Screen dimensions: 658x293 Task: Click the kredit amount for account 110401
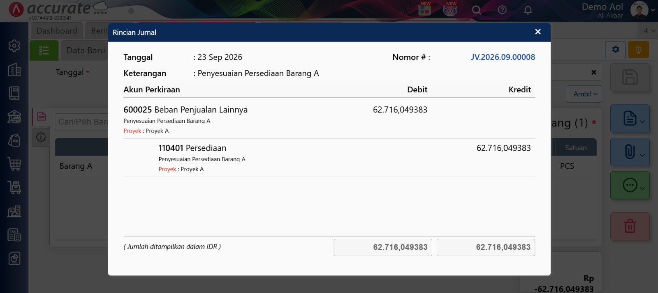[503, 148]
